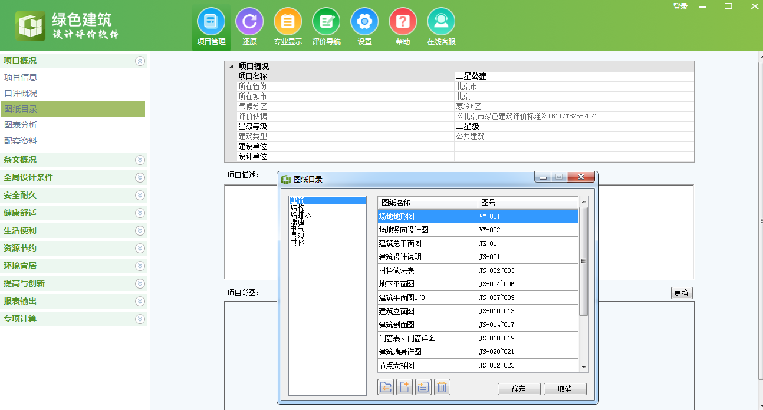Click the 设计单位 value field
This screenshot has width=763, height=410.
pos(574,156)
